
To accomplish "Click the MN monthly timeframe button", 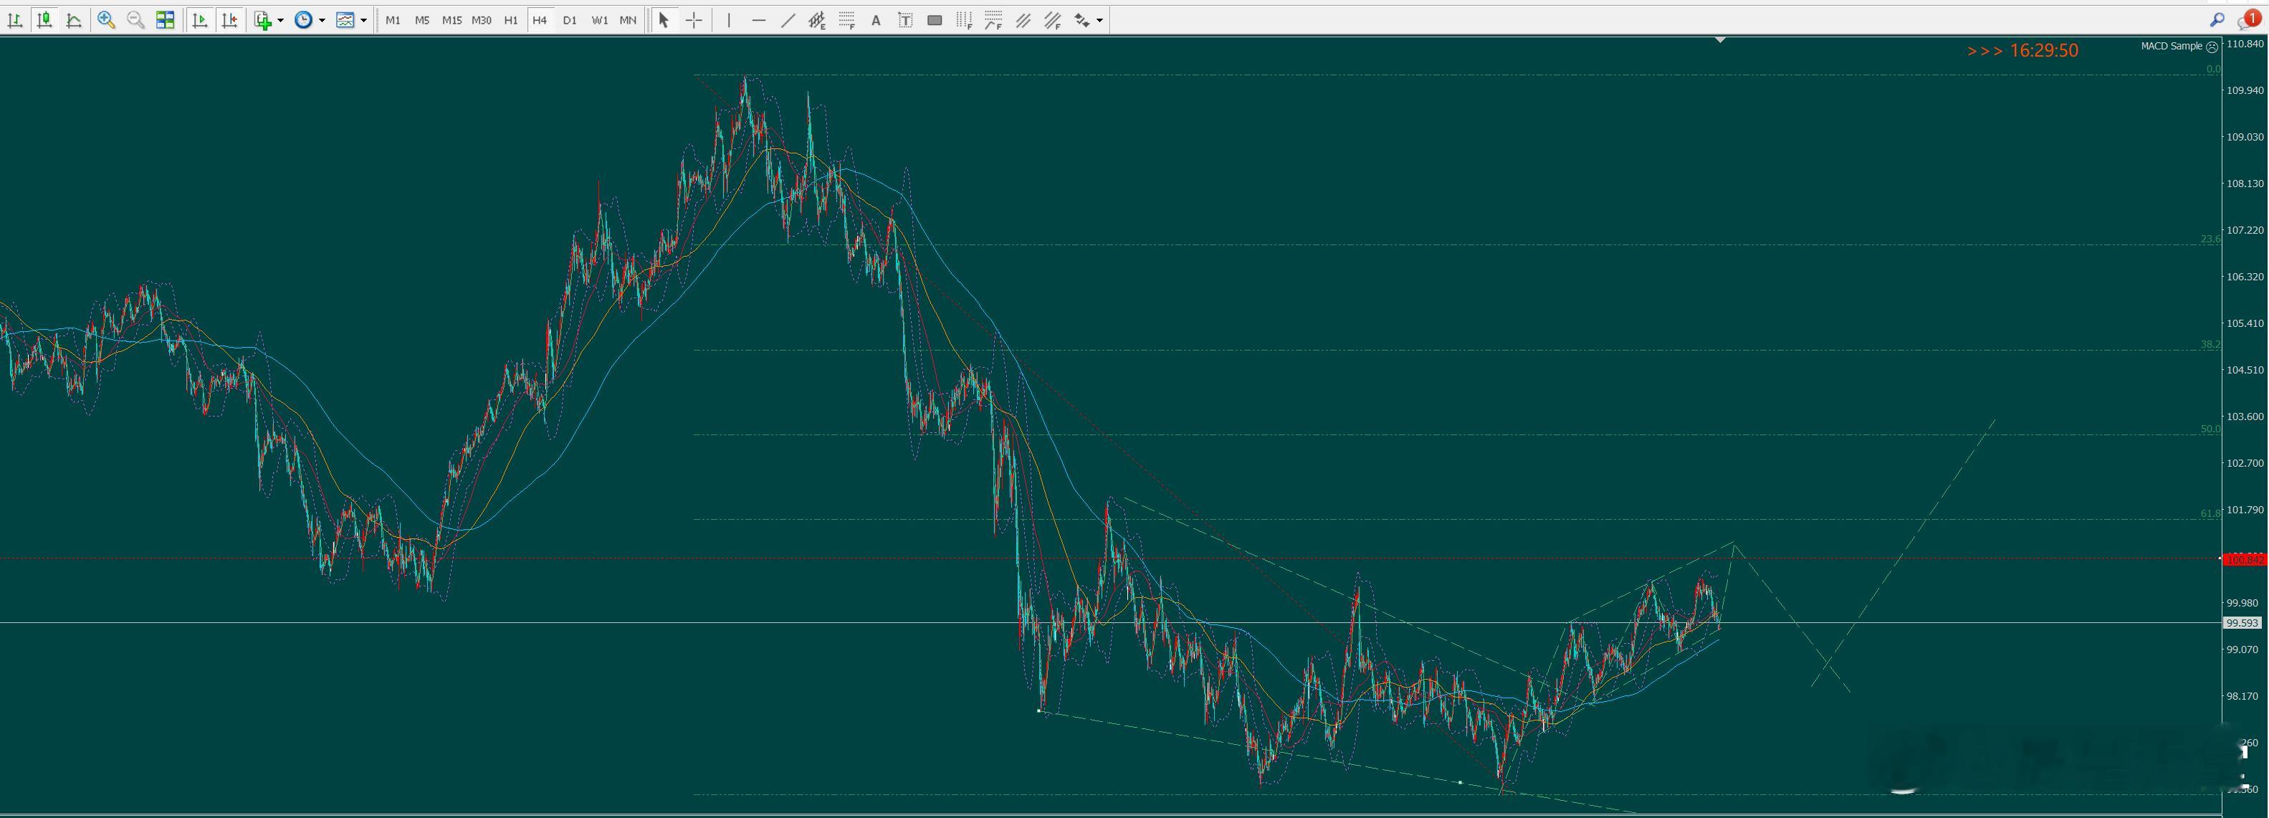I will pos(627,19).
